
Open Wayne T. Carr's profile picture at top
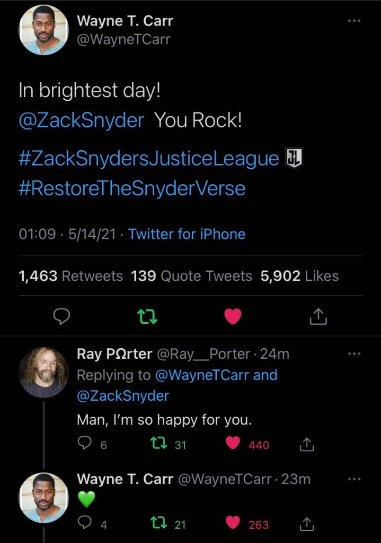pos(44,30)
